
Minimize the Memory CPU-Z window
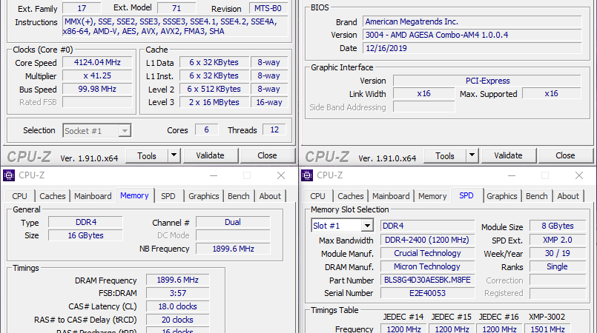214,175
